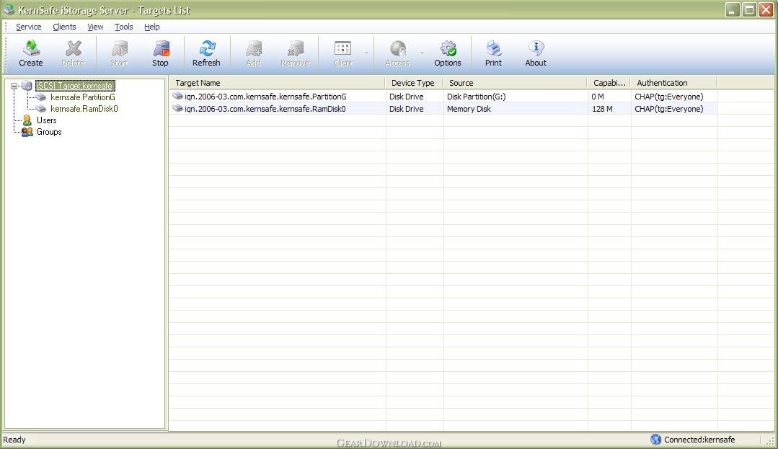Open the Service menu
778x449 pixels.
(x=29, y=27)
